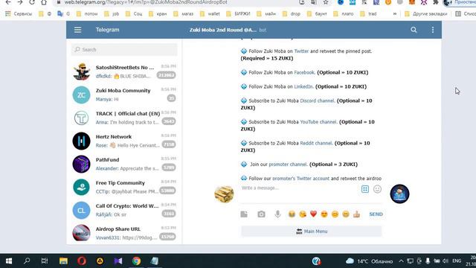Viewport: 476px width, 268px height.
Task: Click the chat search input field
Action: tap(124, 50)
